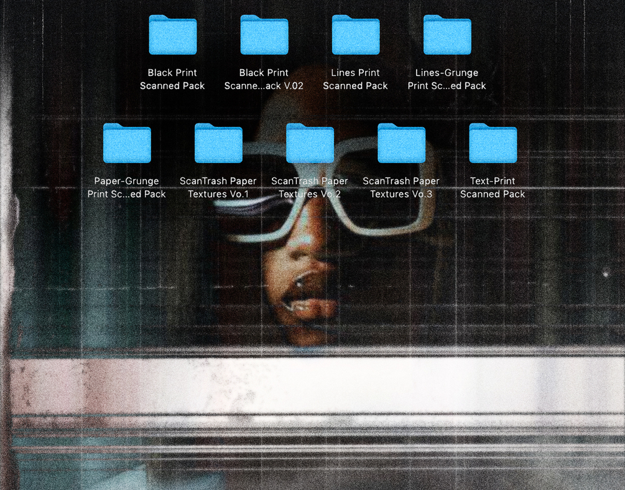Click the 'Text-Print Scanned Pack' name label

click(493, 187)
